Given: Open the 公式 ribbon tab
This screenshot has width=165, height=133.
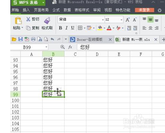Looking at the screenshot, I should (56, 10).
